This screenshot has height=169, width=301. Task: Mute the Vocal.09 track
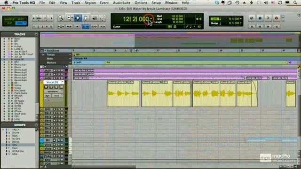(x=61, y=87)
